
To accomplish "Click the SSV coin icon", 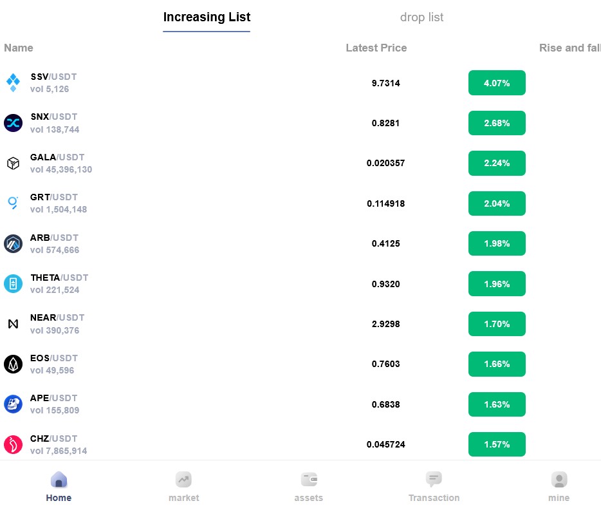I will click(13, 83).
